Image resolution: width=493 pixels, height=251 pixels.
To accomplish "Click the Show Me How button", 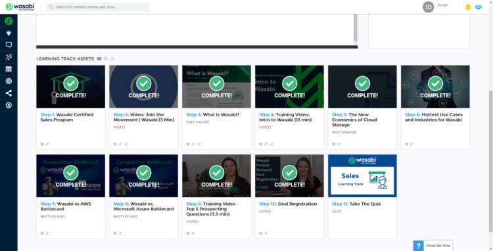I will pyautogui.click(x=433, y=246).
